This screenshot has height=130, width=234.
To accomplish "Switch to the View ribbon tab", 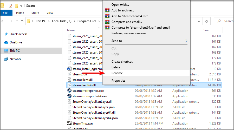I will coord(50,13).
